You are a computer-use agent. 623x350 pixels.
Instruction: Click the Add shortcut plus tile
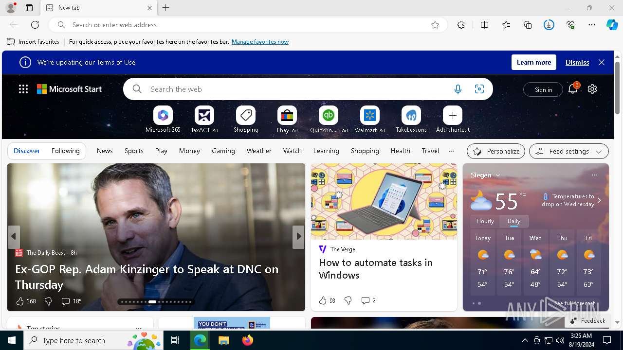pyautogui.click(x=453, y=120)
